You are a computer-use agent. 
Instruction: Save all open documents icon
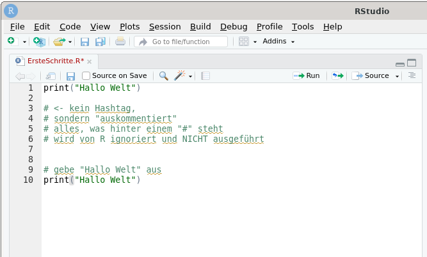click(101, 42)
